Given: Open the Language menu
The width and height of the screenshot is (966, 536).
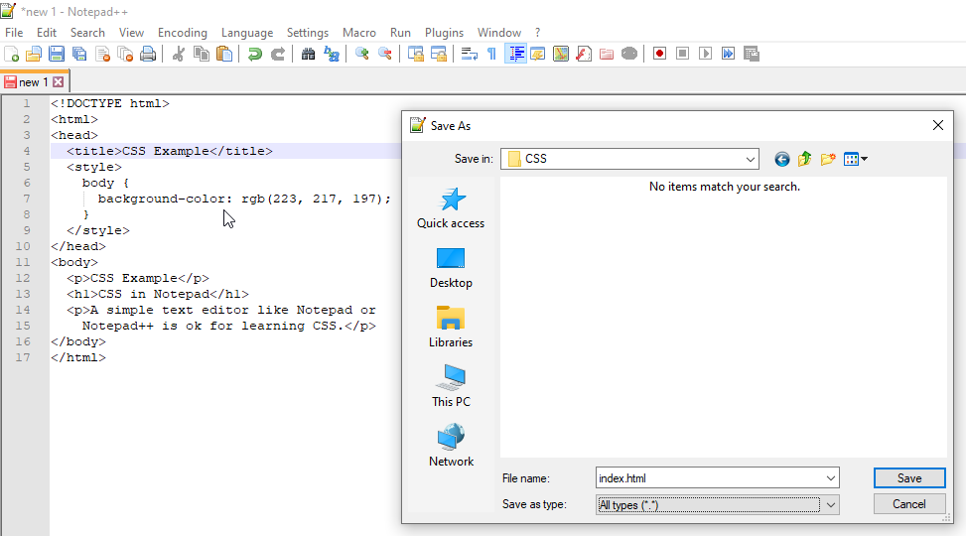Looking at the screenshot, I should click(x=247, y=33).
